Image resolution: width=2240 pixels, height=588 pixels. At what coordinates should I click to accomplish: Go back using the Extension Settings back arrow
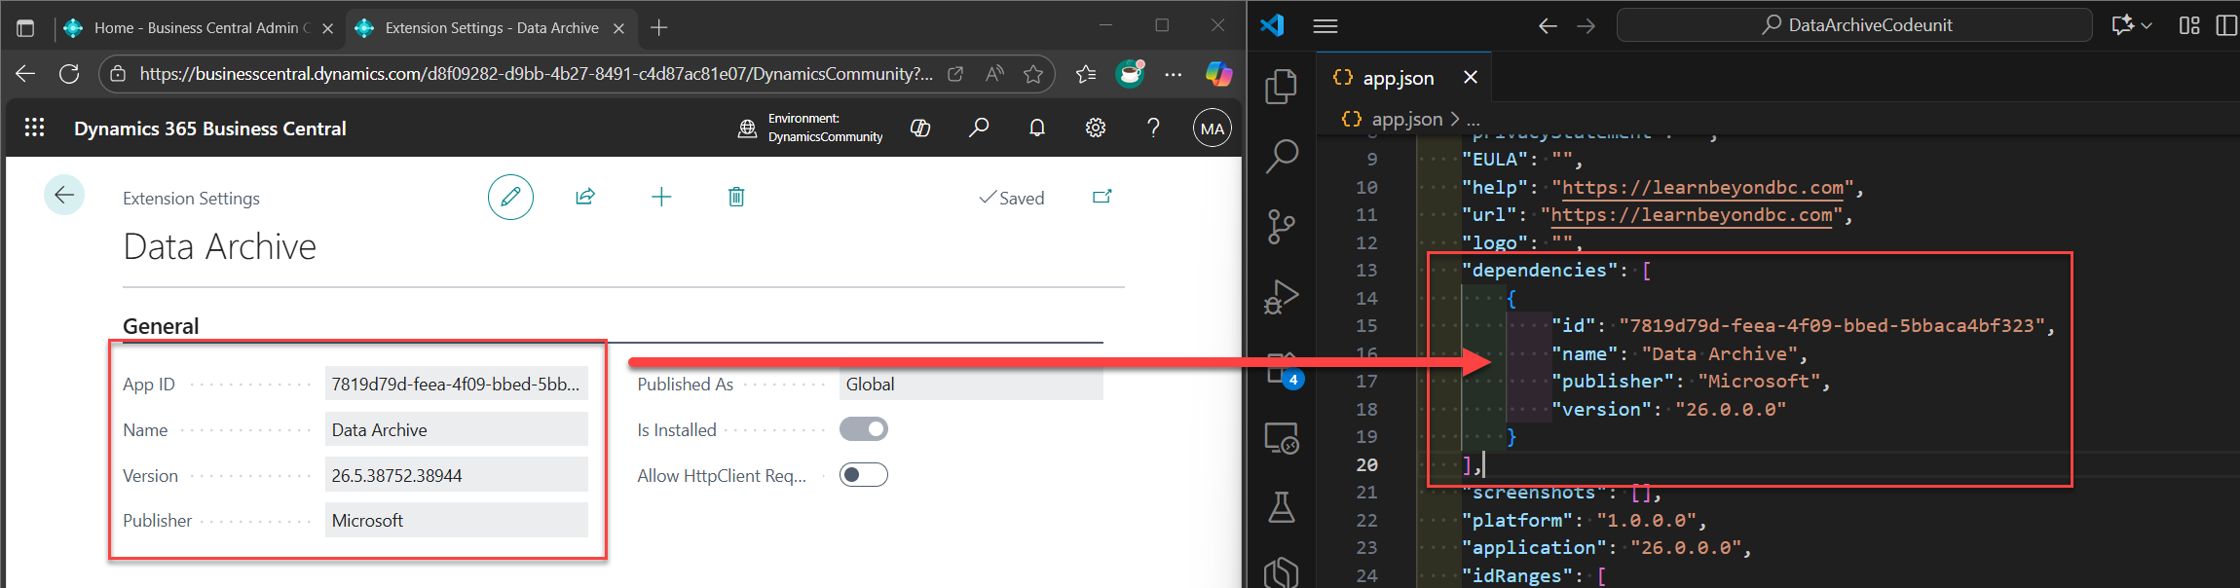[x=64, y=196]
